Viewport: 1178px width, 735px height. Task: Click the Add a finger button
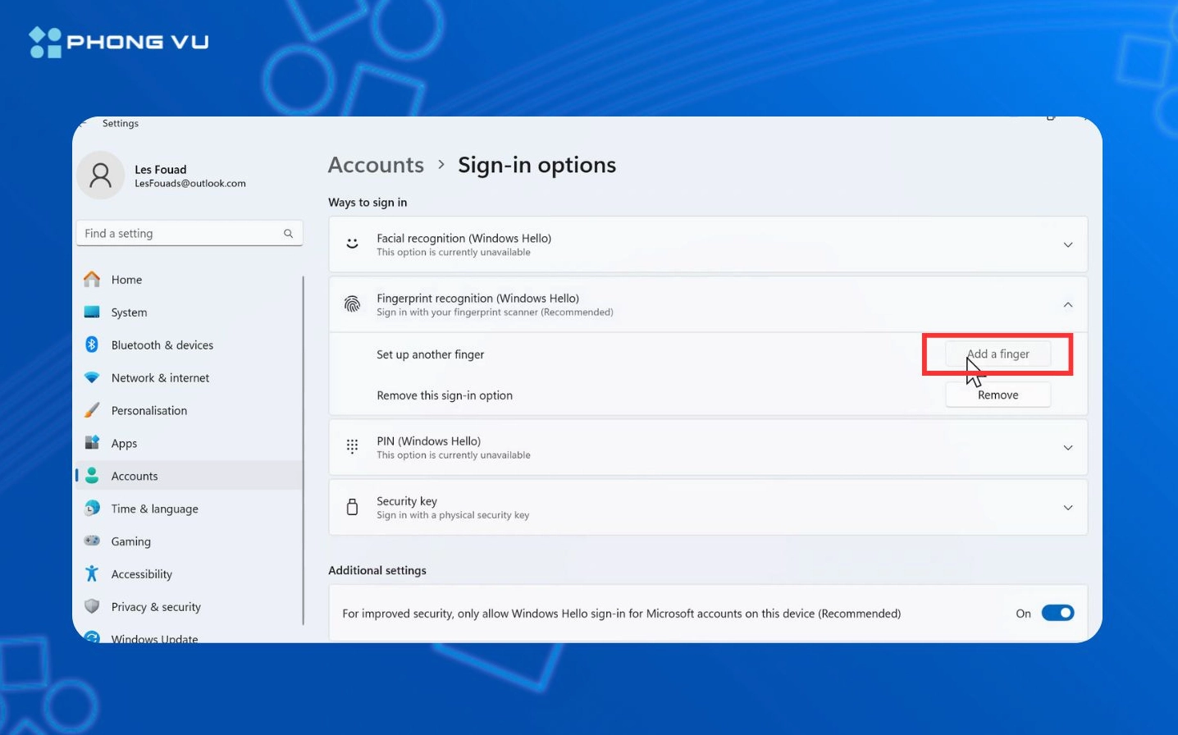click(x=997, y=354)
